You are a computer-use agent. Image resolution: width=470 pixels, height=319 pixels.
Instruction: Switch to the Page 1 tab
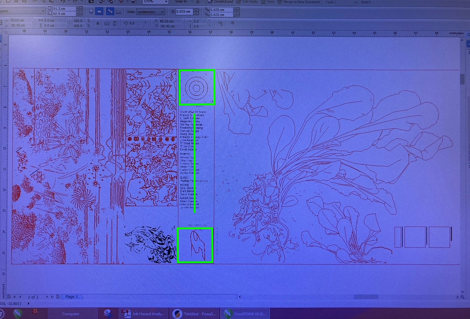72,297
